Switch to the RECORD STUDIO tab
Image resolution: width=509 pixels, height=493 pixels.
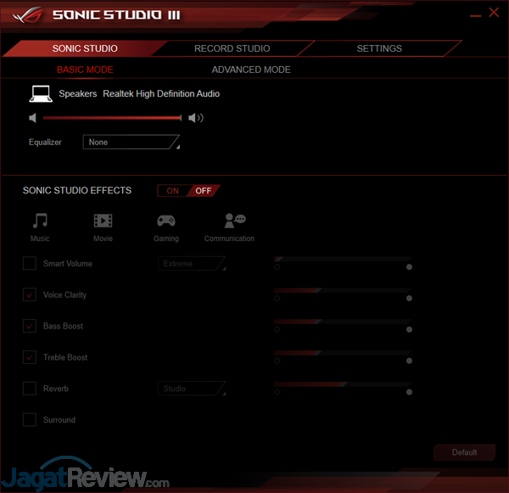coord(232,48)
